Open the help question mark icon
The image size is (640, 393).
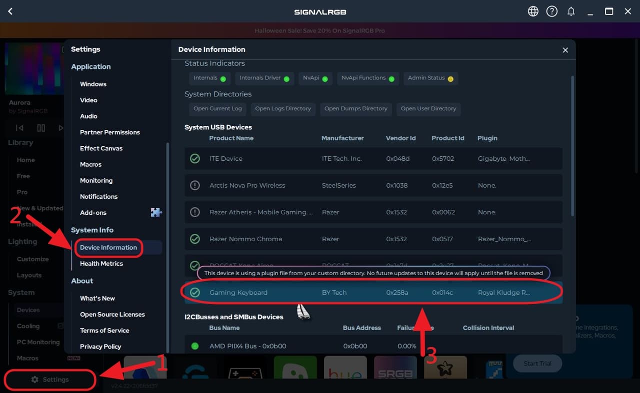[552, 11]
